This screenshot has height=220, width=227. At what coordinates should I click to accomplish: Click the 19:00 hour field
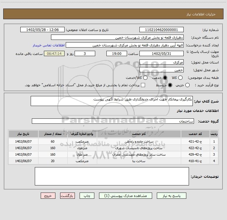pyautogui.click(x=117, y=53)
